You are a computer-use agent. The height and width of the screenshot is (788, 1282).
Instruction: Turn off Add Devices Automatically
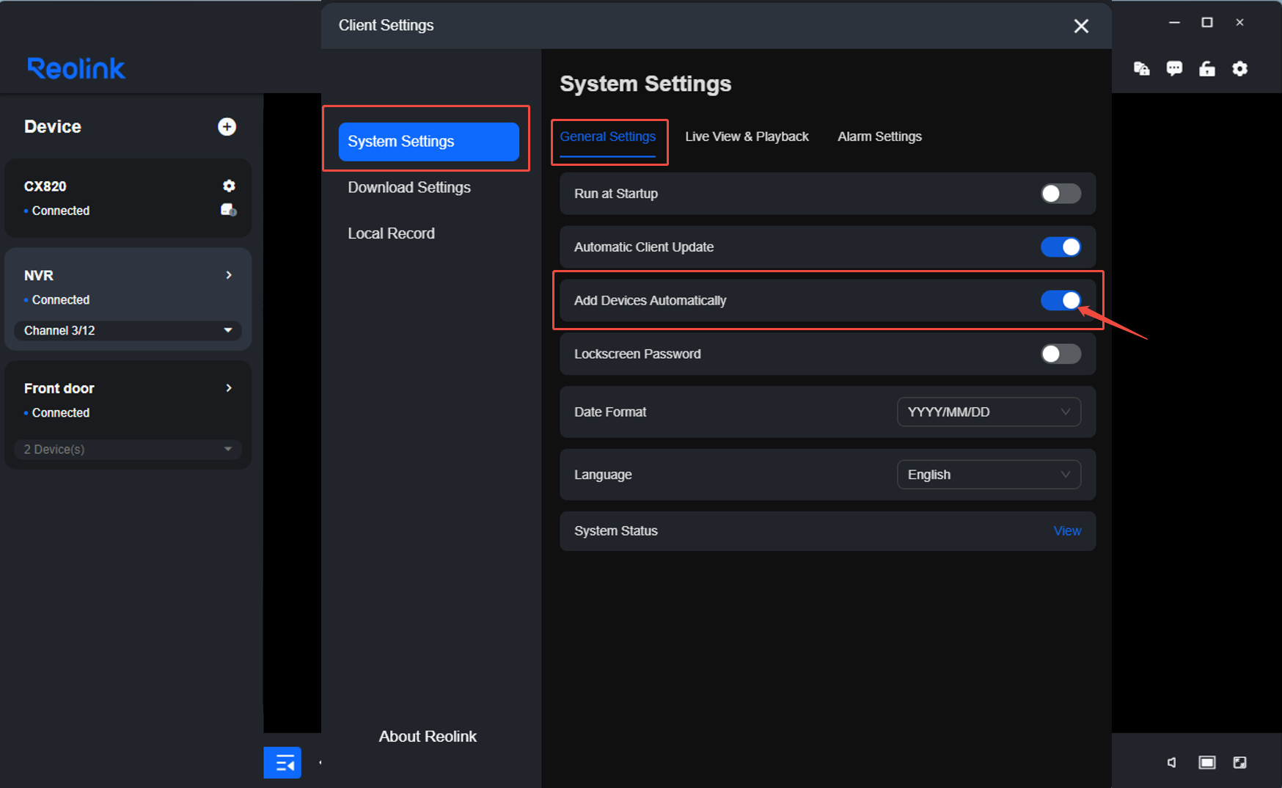1061,300
